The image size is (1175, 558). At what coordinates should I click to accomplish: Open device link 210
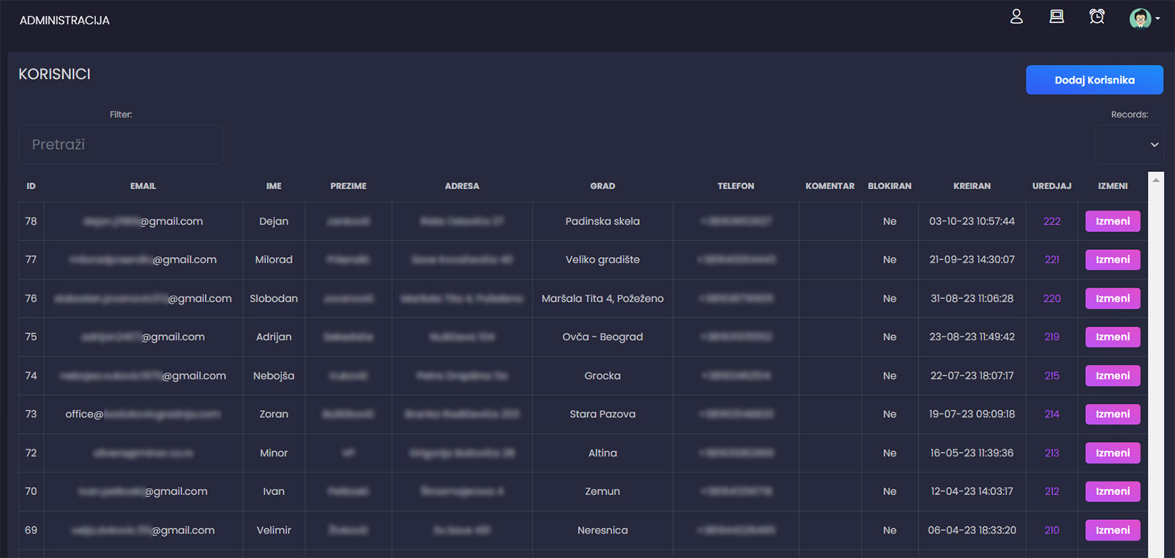coord(1052,530)
